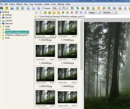Click the red X Delete icon

coord(72,12)
